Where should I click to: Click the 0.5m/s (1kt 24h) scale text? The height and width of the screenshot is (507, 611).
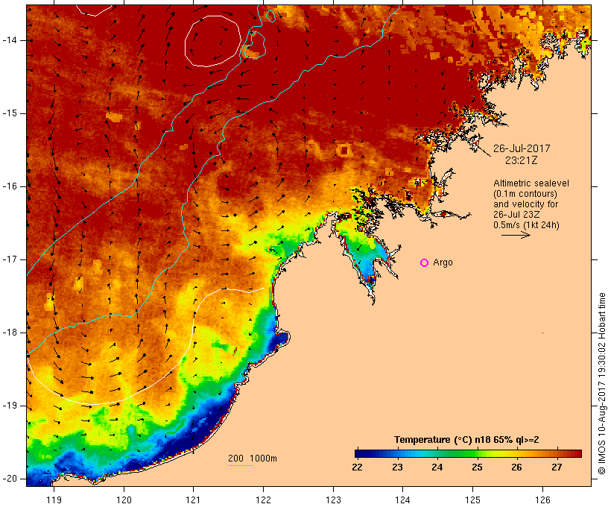click(x=527, y=225)
